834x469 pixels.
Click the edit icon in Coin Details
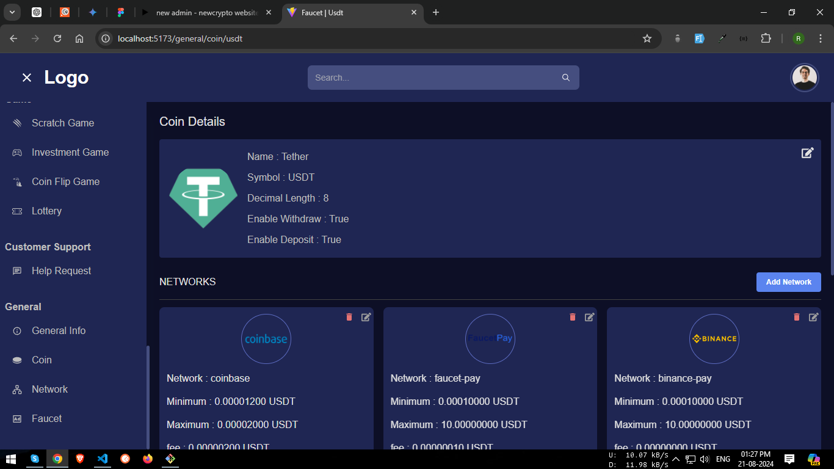coord(807,153)
